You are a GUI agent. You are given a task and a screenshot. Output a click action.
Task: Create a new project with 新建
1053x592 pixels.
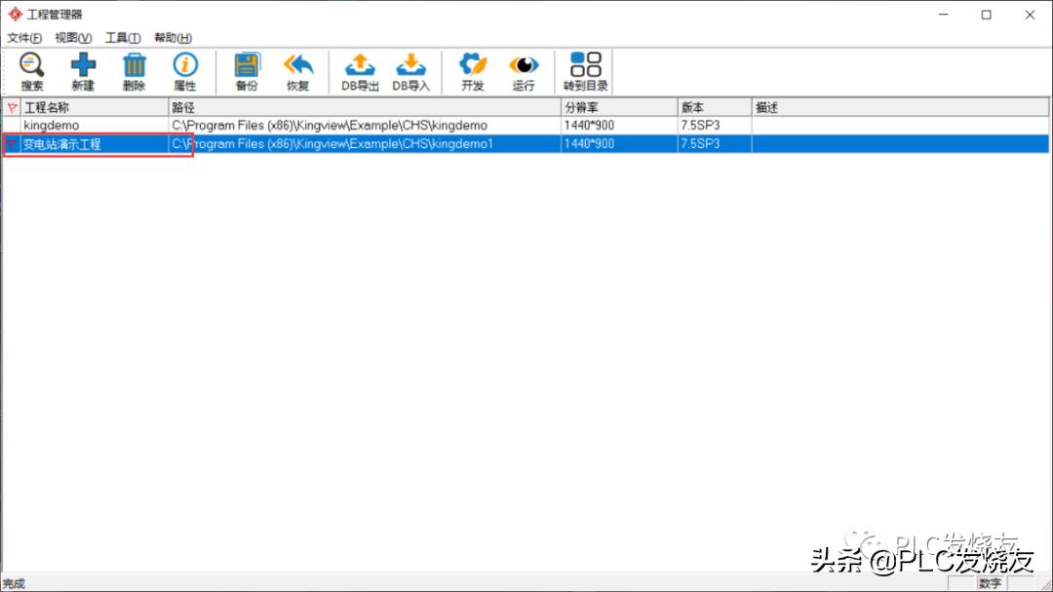tap(83, 72)
